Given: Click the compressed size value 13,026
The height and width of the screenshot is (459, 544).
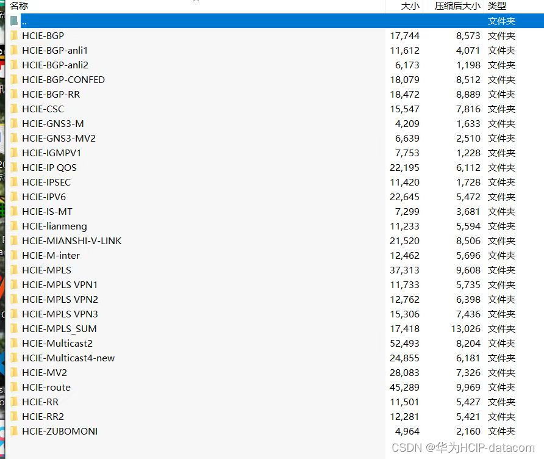Looking at the screenshot, I should click(x=465, y=329).
